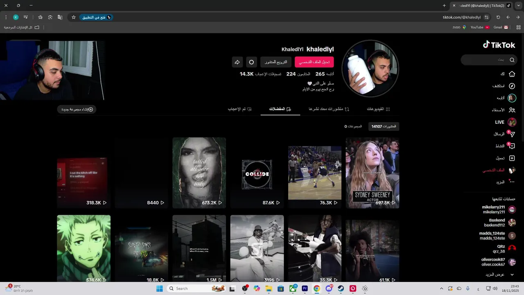Image resolution: width=524 pixels, height=295 pixels.
Task: Open the basketball video with 76.3K views
Action: click(315, 173)
